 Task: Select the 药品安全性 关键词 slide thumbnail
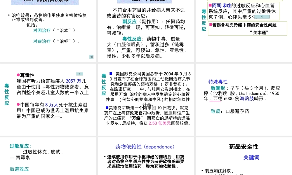[x=244, y=156]
